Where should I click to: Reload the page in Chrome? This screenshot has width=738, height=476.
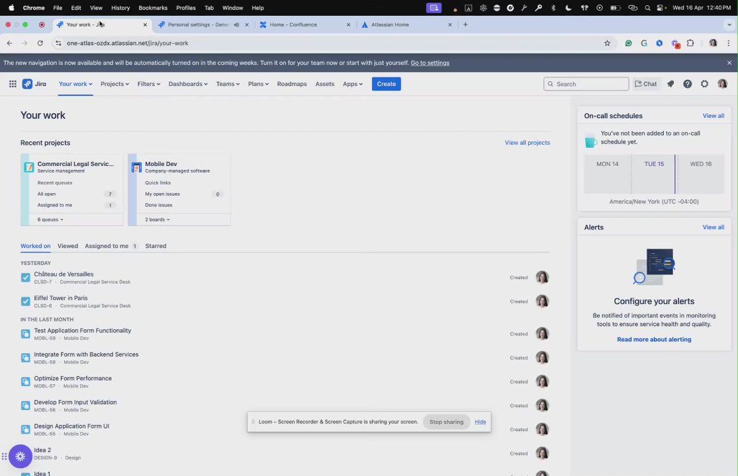click(40, 43)
